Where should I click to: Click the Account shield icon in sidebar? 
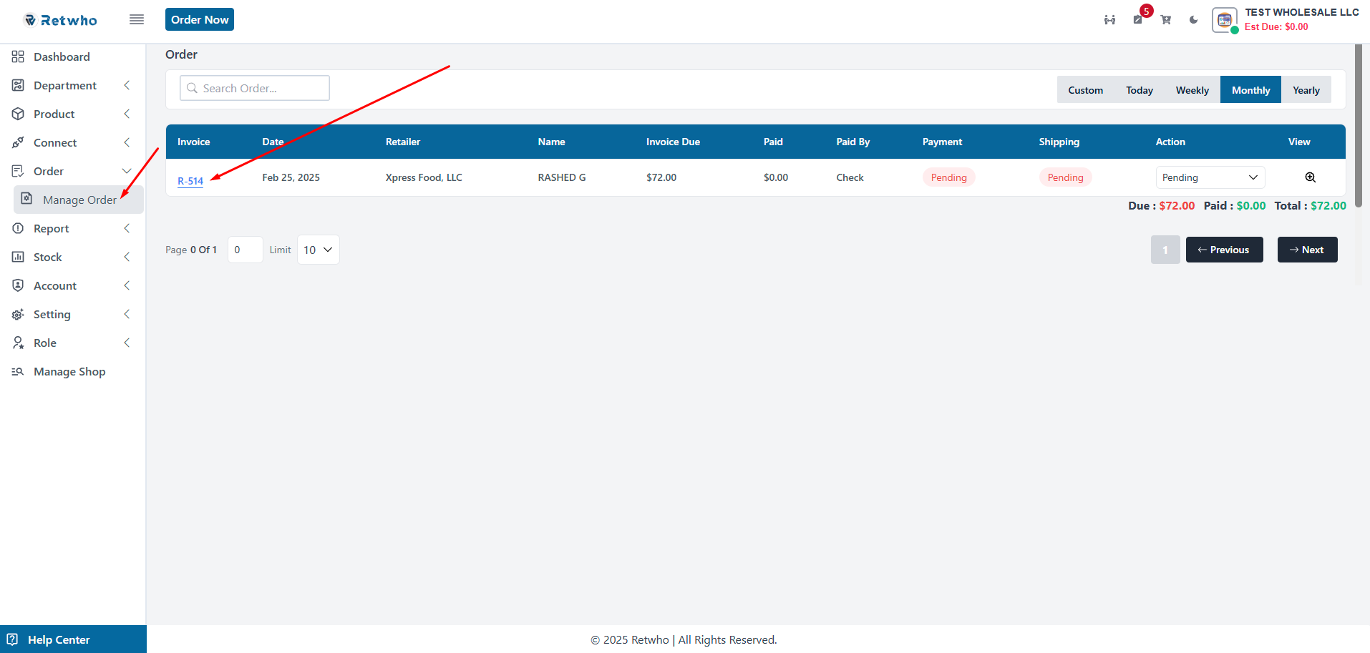pos(18,285)
